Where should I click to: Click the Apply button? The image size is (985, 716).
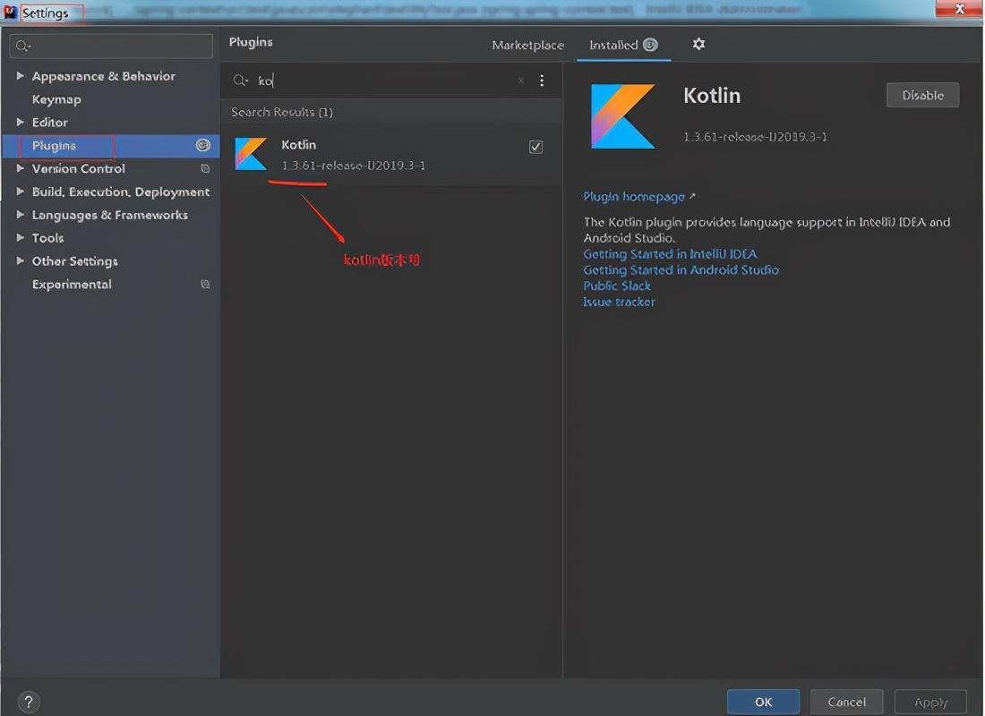tap(930, 702)
